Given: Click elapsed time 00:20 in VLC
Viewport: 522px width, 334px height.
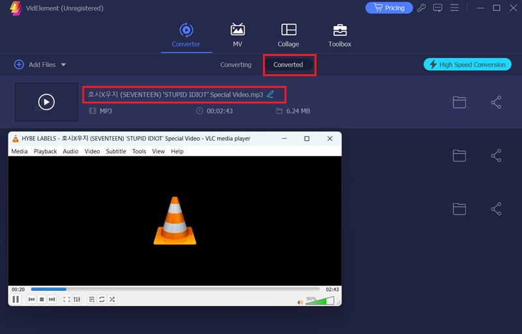Looking at the screenshot, I should point(18,290).
